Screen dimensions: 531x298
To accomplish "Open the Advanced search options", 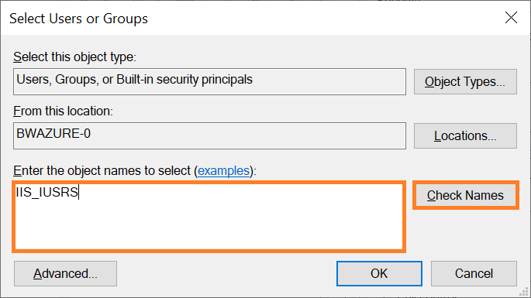I will (x=65, y=274).
